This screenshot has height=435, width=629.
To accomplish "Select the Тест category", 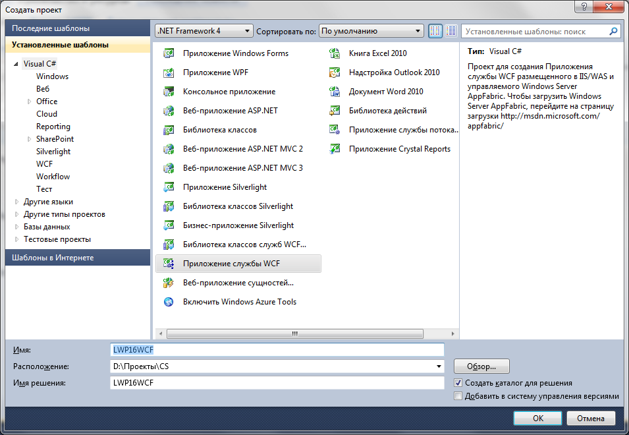I will 44,189.
